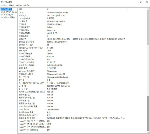
Task: Select the 合計物理メモリ row label
Action: (x=25, y=95)
